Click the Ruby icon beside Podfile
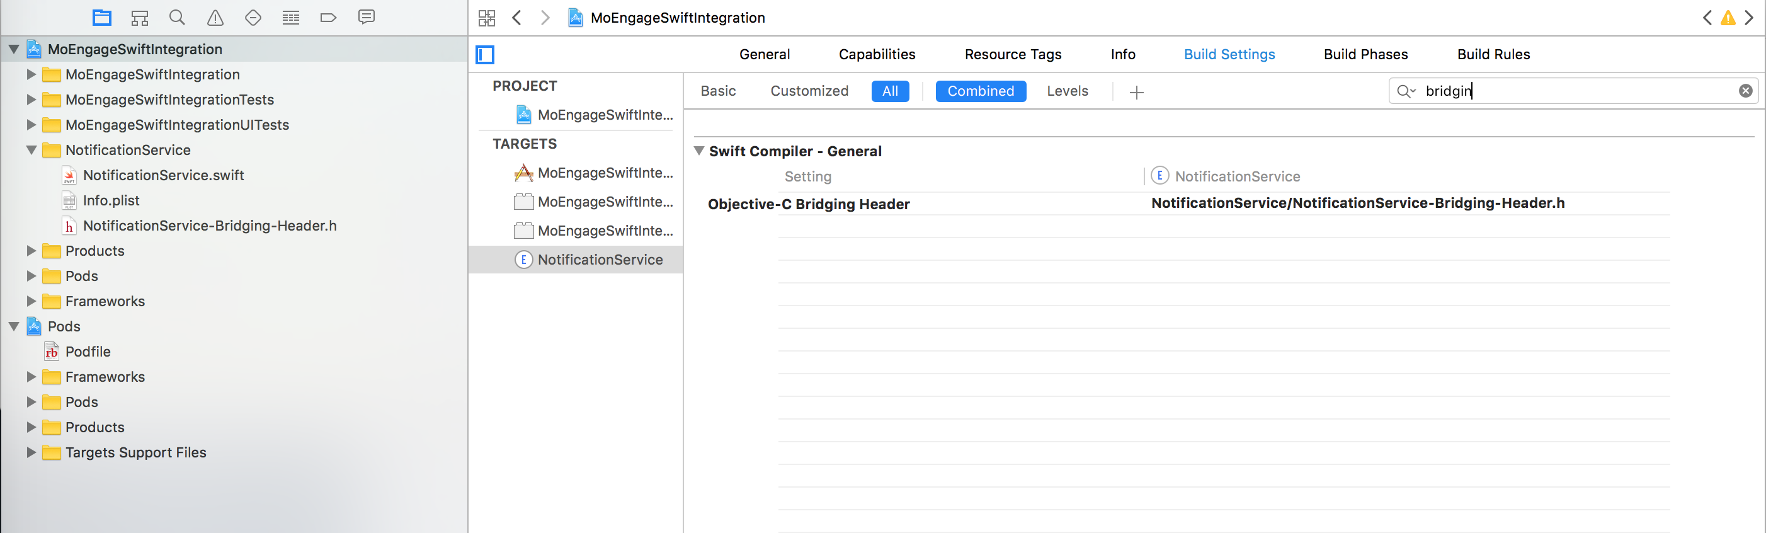The image size is (1766, 533). [x=52, y=352]
